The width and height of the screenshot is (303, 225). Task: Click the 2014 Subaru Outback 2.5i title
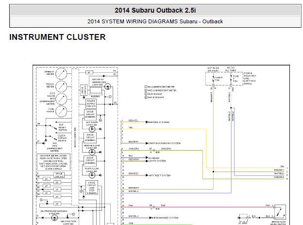[x=155, y=10]
